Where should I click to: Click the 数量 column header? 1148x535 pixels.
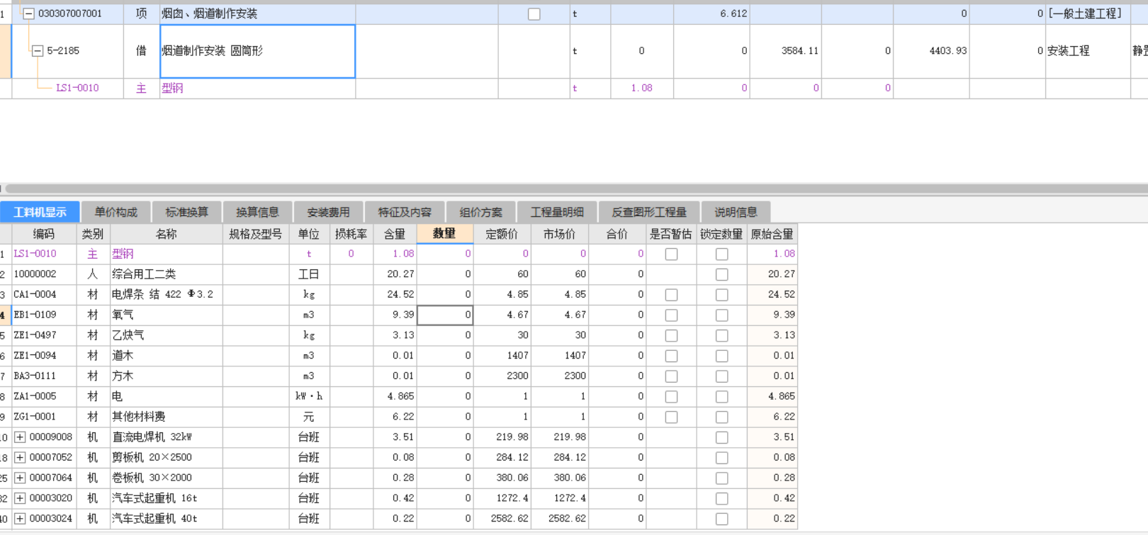445,234
